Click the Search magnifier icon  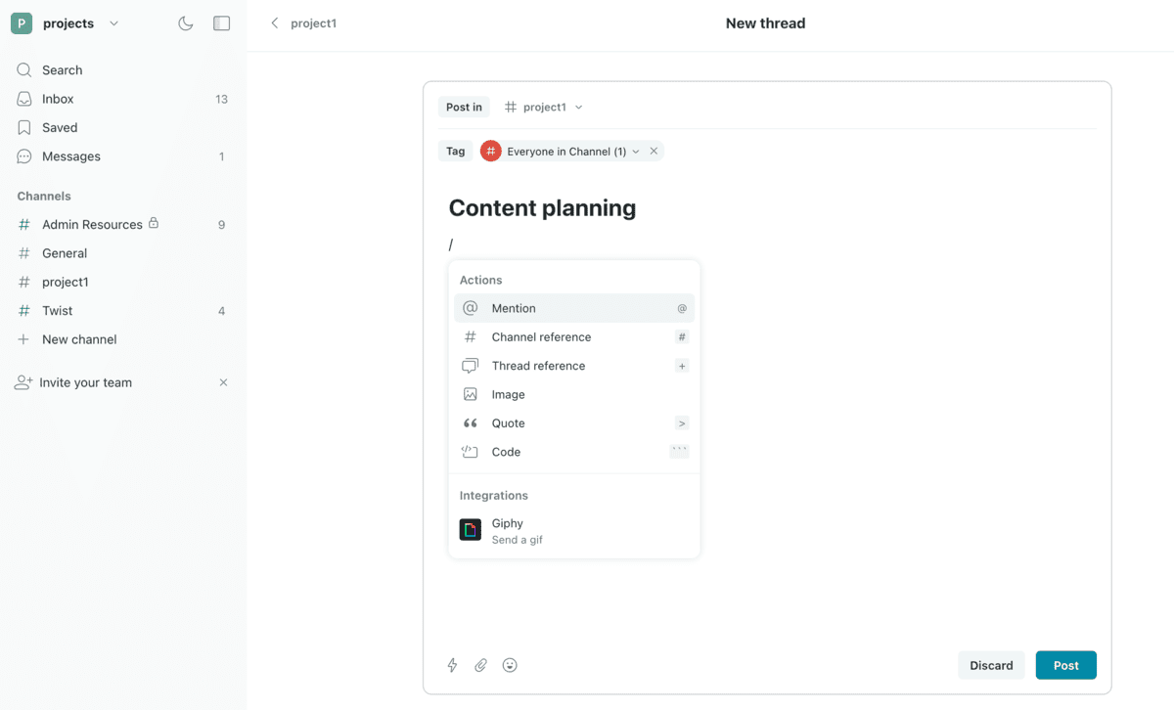click(24, 70)
